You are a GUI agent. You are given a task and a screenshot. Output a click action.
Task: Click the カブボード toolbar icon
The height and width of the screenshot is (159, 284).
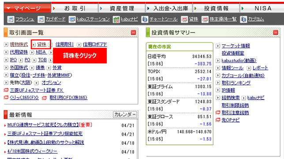(x=41, y=19)
